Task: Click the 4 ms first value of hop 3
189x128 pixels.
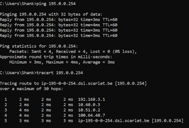Action: [x=24, y=110]
